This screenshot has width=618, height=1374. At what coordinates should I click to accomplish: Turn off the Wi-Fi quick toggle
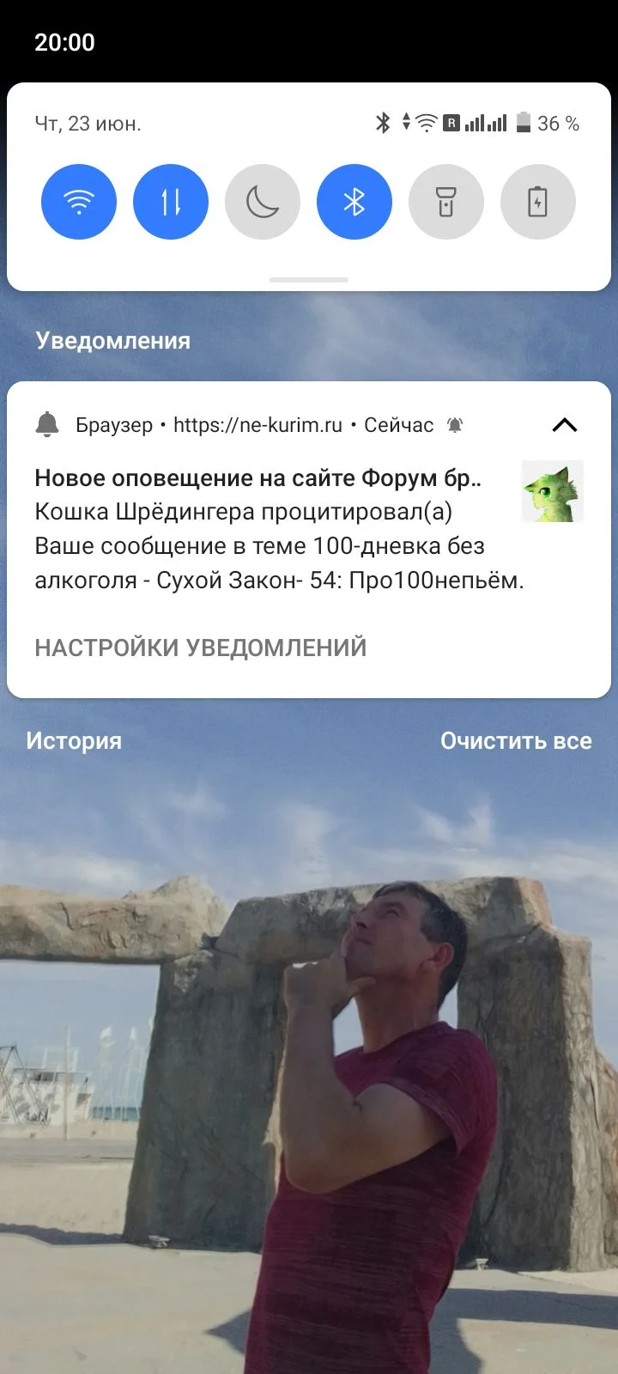pyautogui.click(x=79, y=202)
